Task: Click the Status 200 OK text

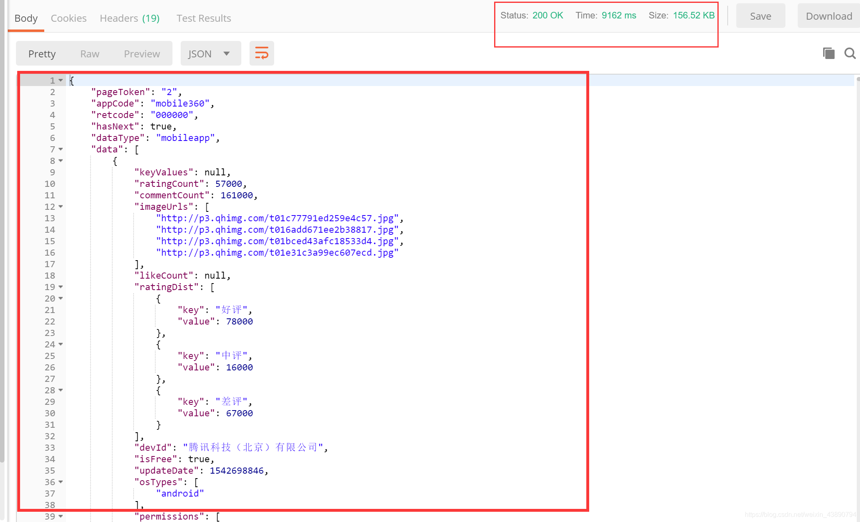Action: point(532,16)
